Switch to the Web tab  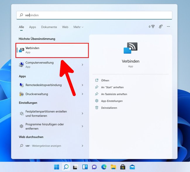(65, 27)
